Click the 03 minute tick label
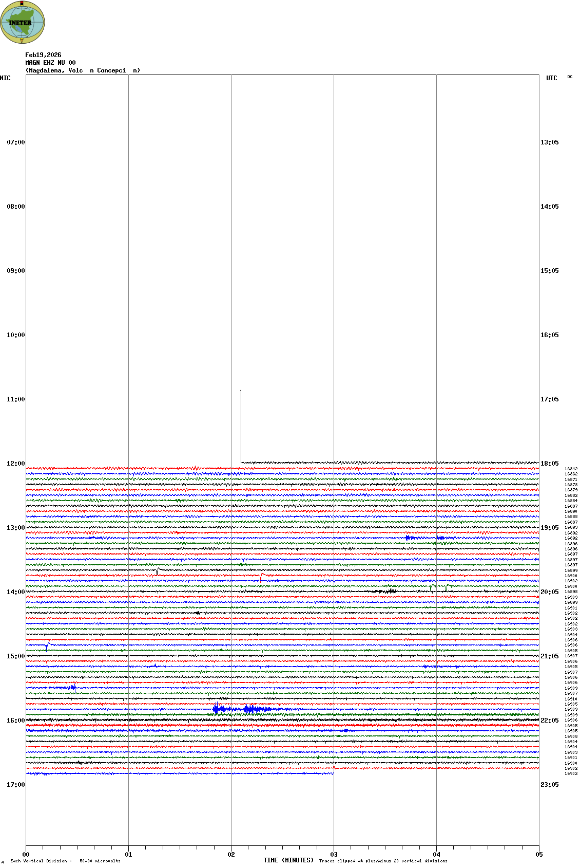The height and width of the screenshot is (868, 580). tap(334, 855)
